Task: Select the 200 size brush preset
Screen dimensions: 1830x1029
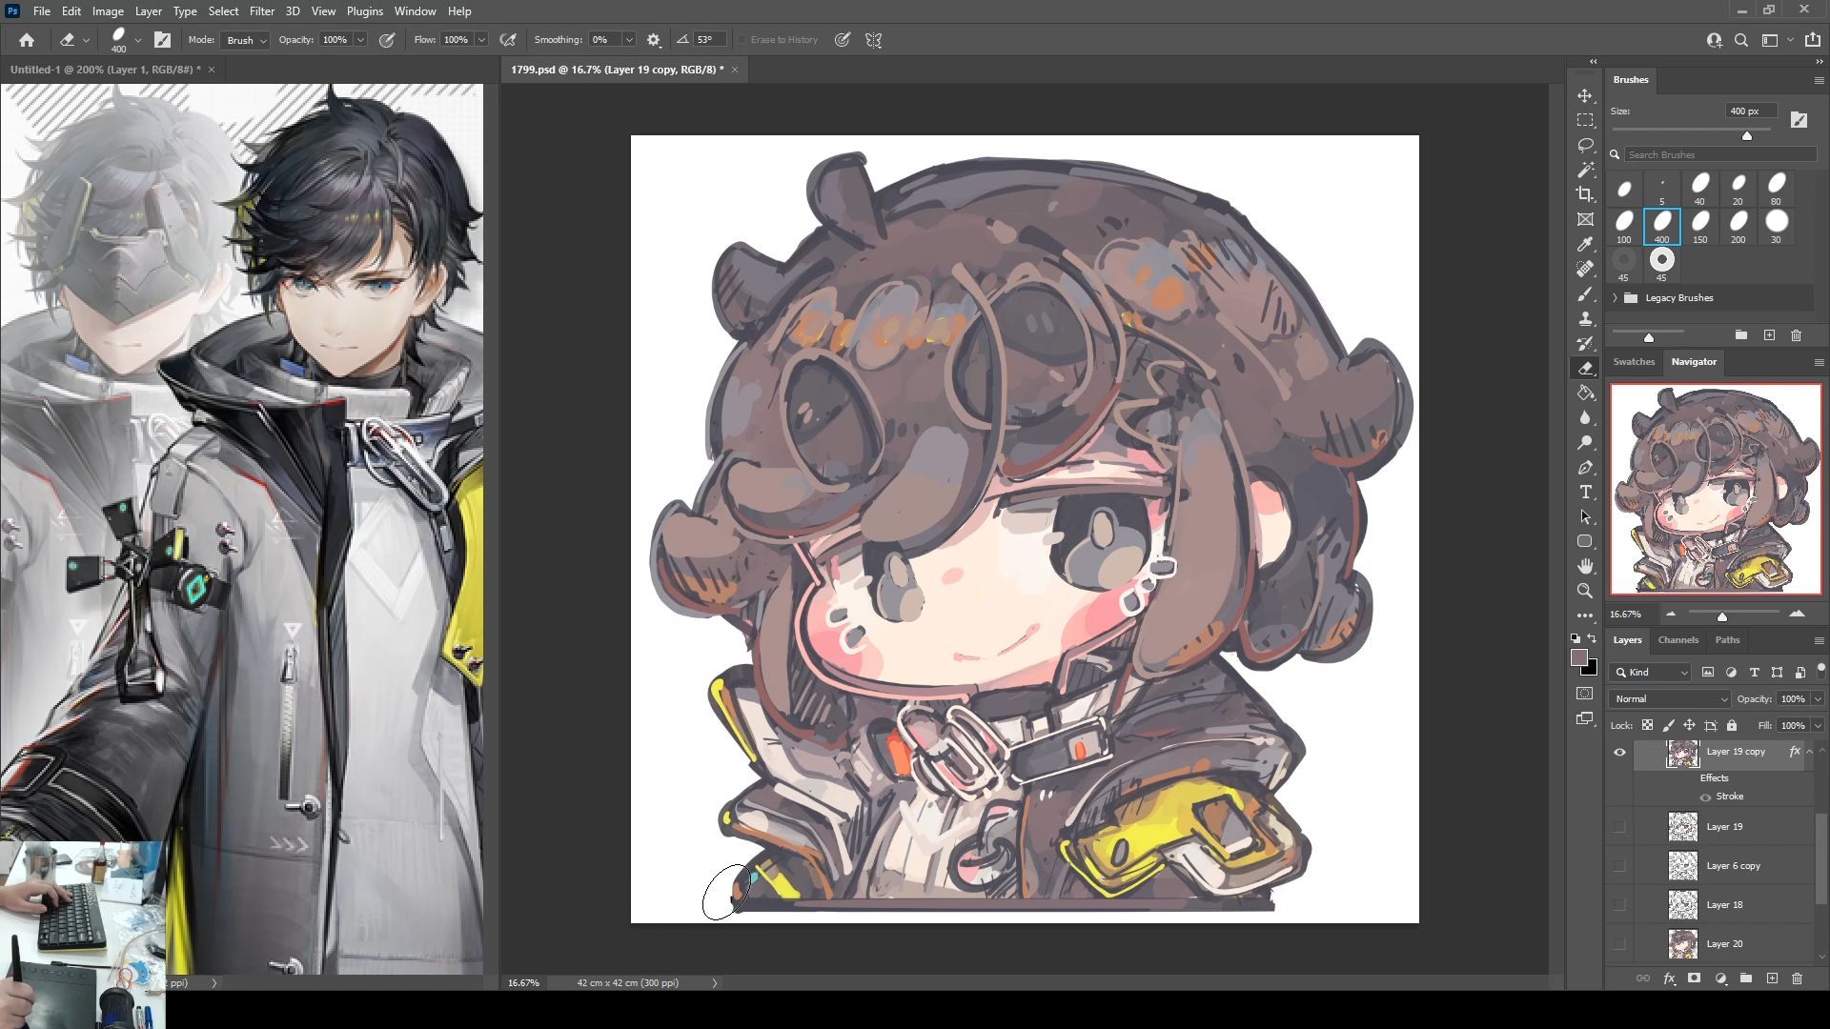Action: (1738, 227)
